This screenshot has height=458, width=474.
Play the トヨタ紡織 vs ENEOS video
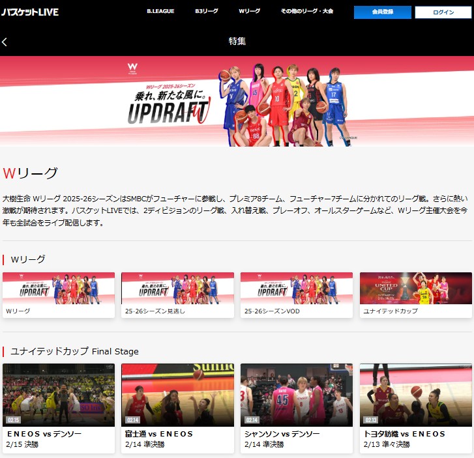click(416, 395)
